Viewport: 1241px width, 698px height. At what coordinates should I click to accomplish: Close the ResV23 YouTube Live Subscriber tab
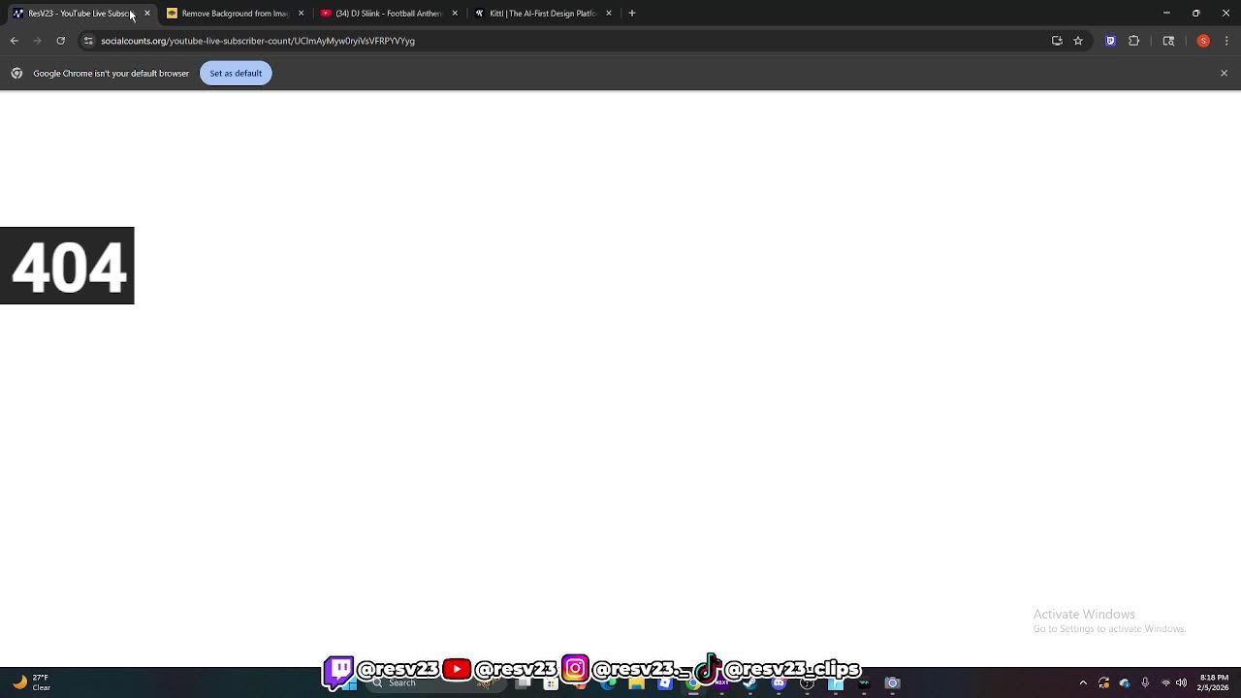tap(147, 14)
